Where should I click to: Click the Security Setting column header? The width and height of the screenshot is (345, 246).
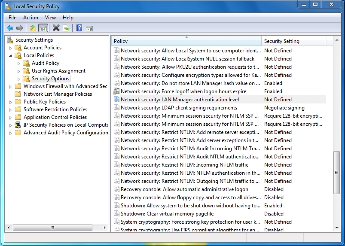(293, 41)
